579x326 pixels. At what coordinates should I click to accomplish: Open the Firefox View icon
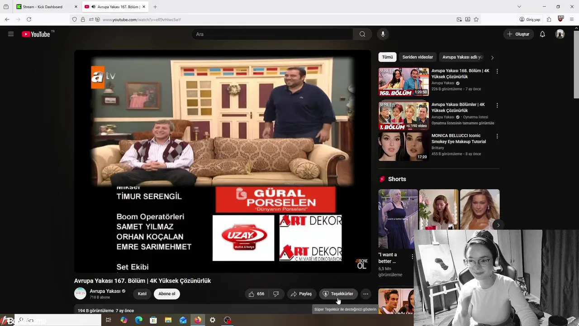pyautogui.click(x=6, y=7)
